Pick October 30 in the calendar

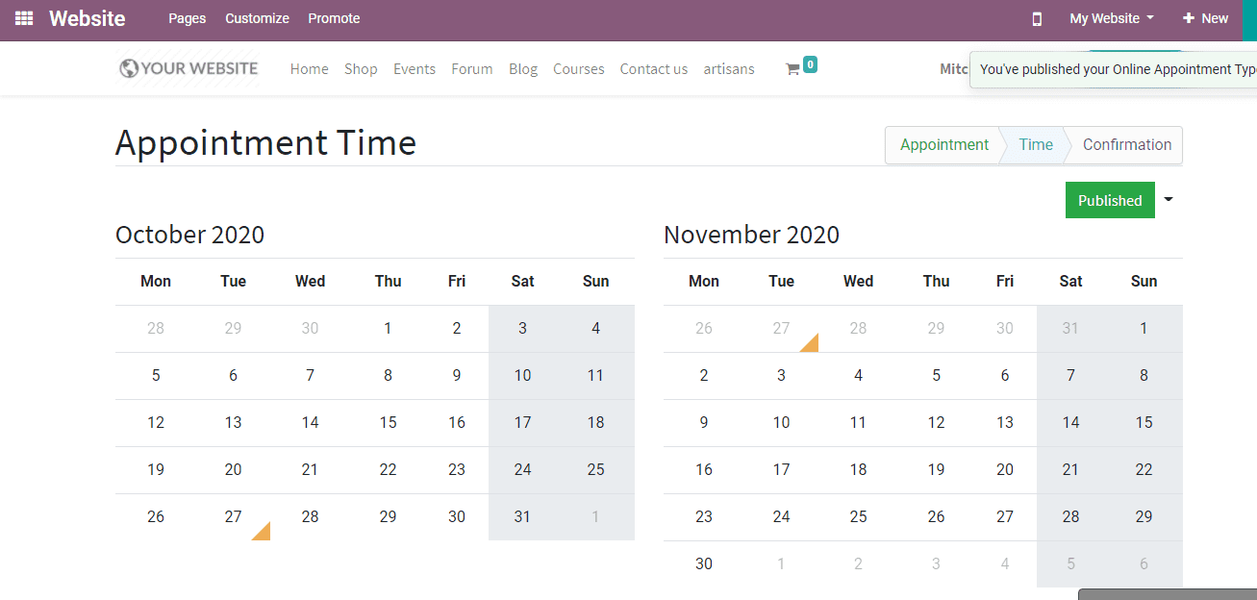[x=457, y=516]
